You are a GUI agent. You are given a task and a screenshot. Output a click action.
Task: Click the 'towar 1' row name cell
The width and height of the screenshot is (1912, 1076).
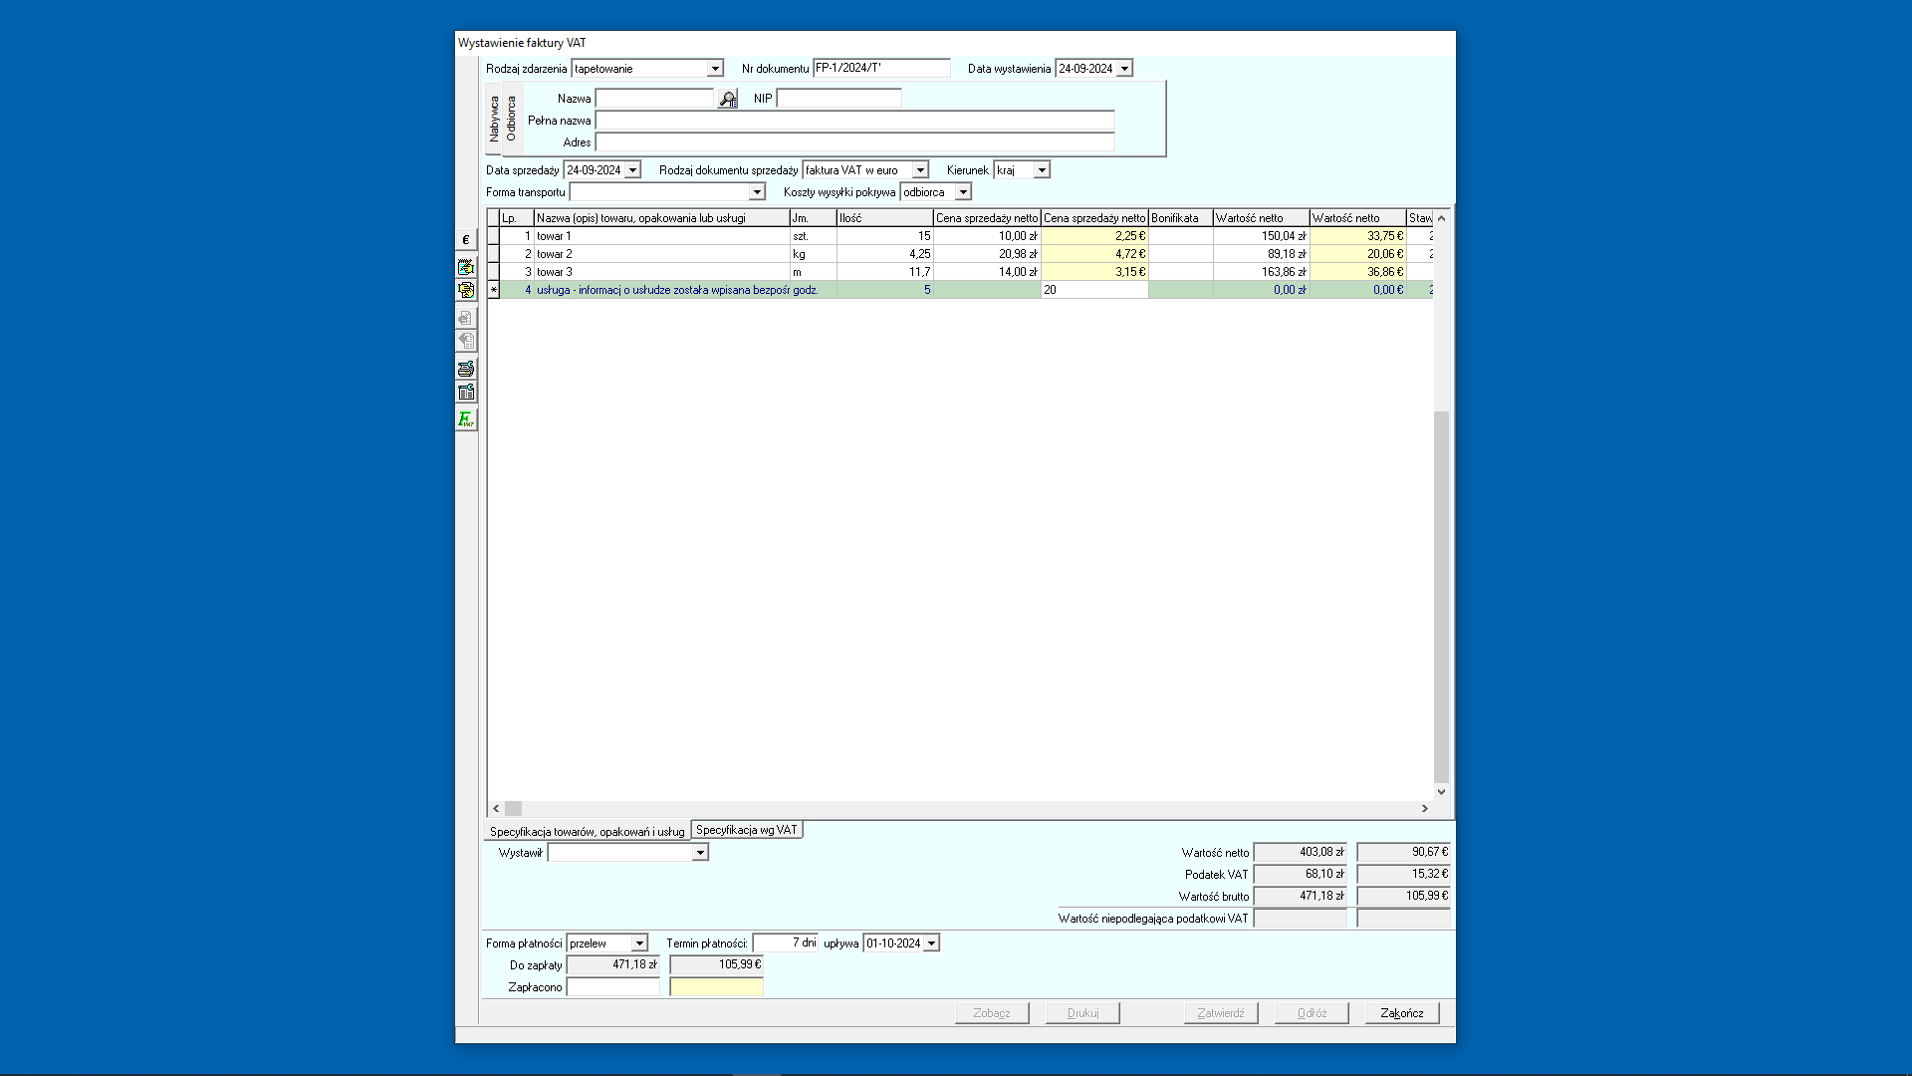pyautogui.click(x=661, y=236)
